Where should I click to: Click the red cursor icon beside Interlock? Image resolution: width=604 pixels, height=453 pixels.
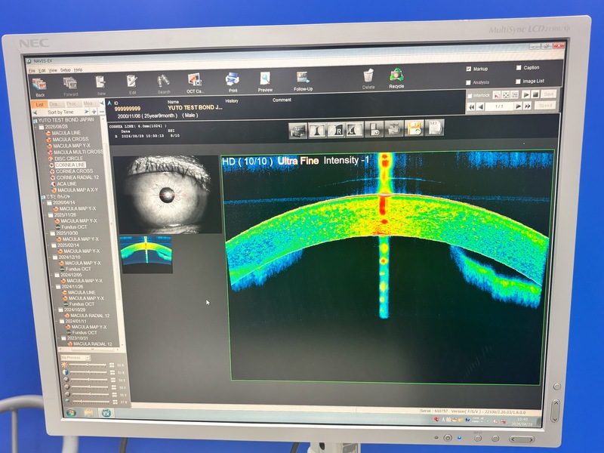497,95
